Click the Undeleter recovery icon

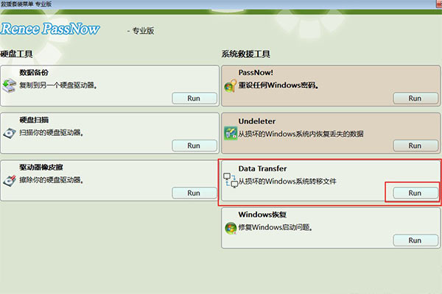tap(231, 133)
